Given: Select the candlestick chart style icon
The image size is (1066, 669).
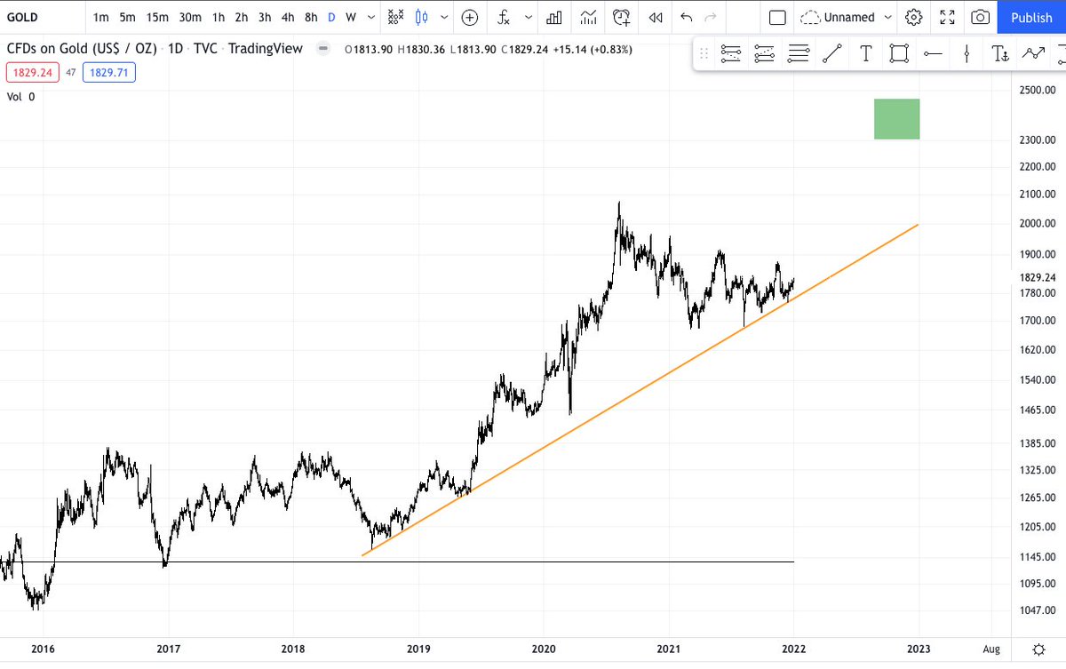Looking at the screenshot, I should (x=422, y=17).
